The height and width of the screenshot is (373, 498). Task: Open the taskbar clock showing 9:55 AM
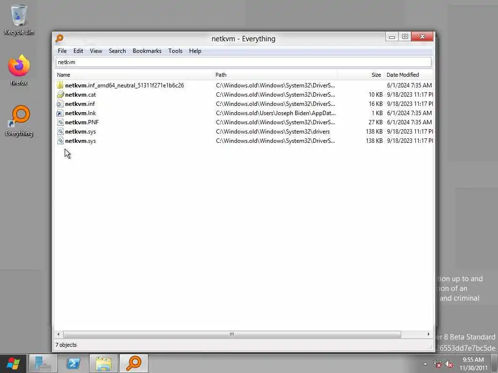[x=473, y=364]
